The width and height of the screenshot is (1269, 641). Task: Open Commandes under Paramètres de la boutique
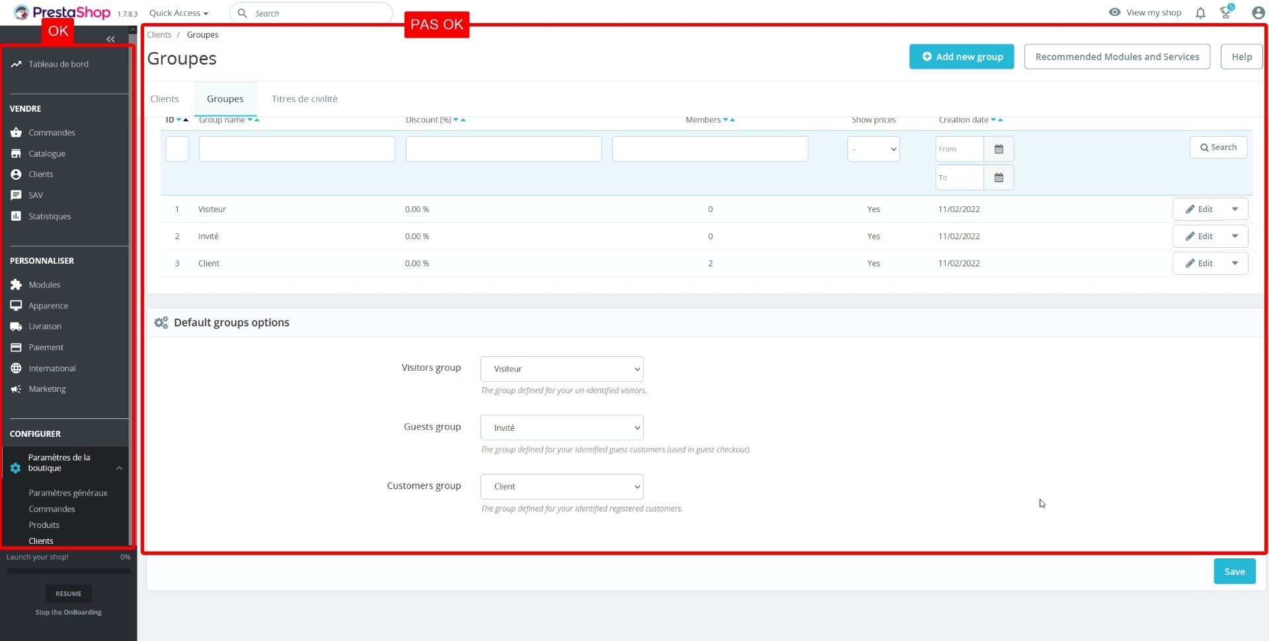coord(52,509)
